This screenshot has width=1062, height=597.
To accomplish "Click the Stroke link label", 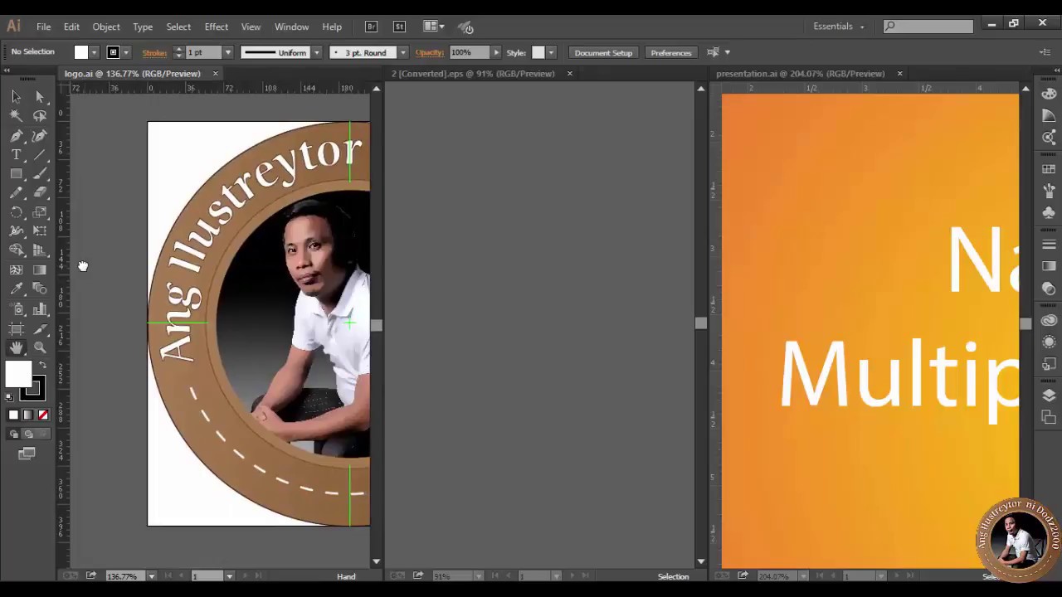I will [154, 52].
